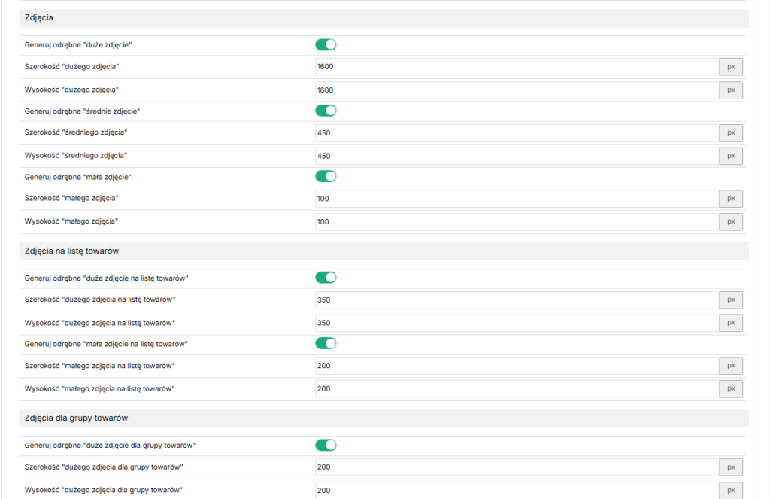Toggle Generuj odrębne "małe zdjęcie" switch
Screen dimensions: 770x499
pos(326,176)
